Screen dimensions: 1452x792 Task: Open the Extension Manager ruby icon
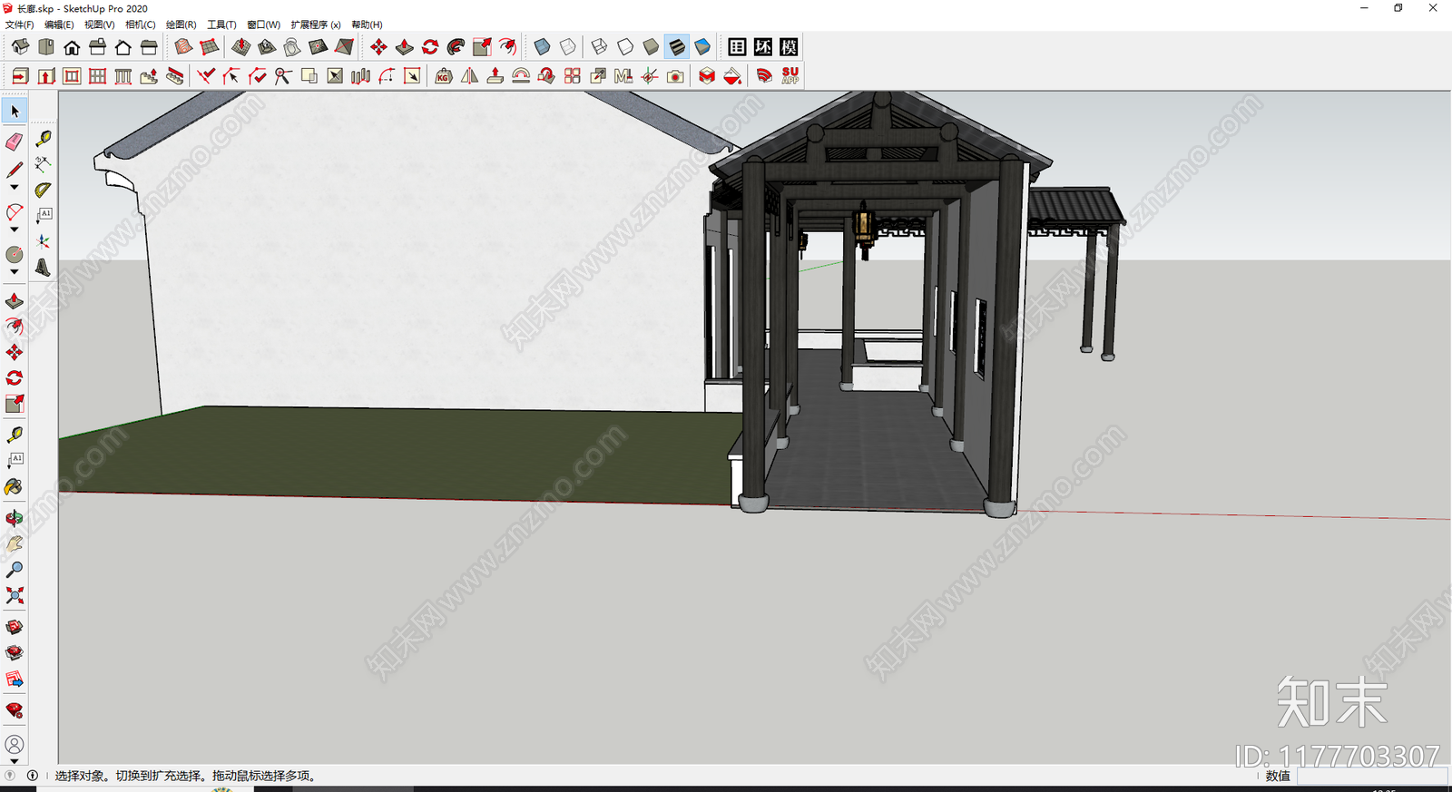[15, 710]
